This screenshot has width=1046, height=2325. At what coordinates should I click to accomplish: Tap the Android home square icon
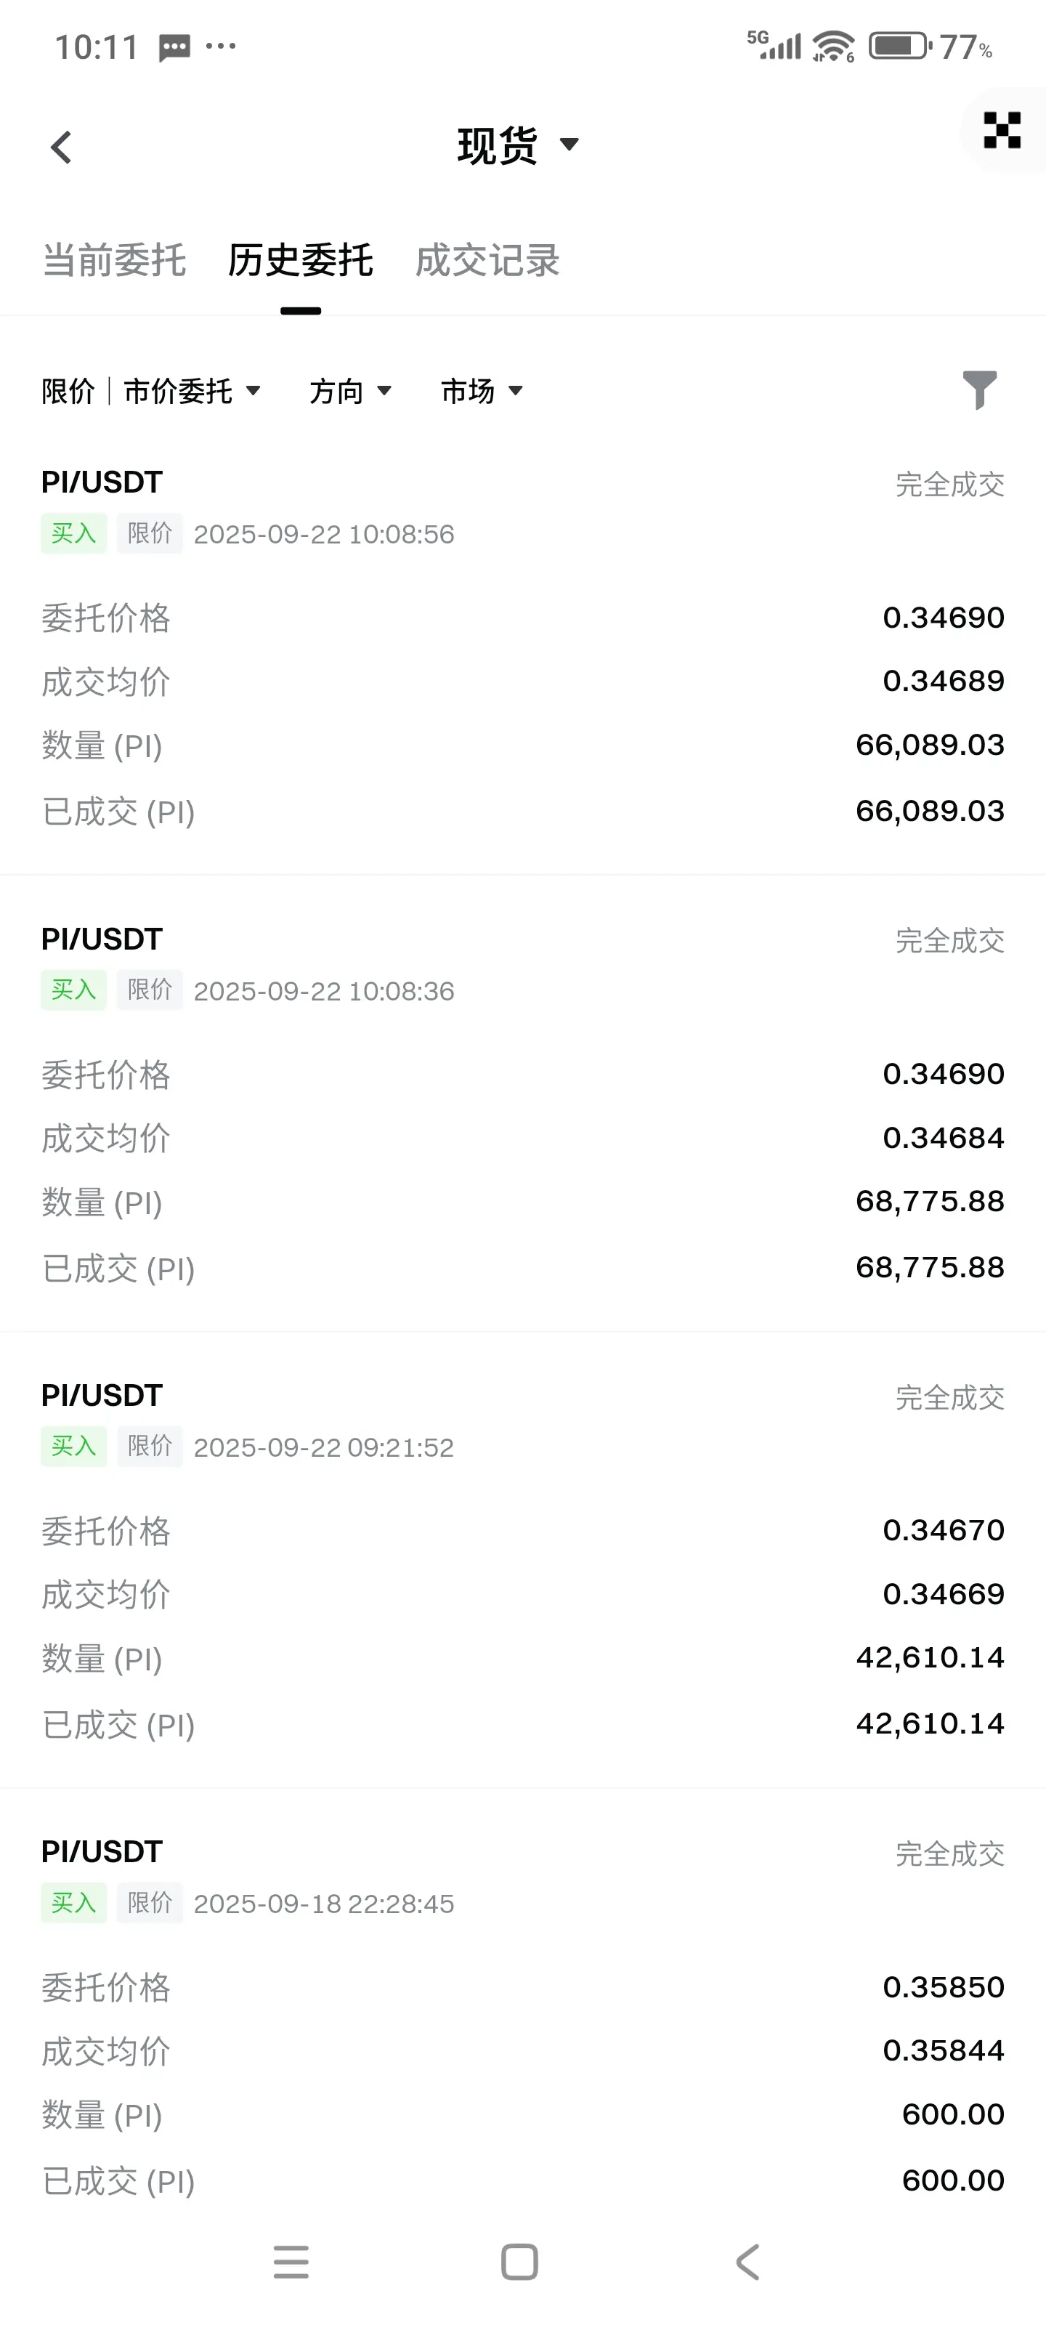click(519, 2262)
